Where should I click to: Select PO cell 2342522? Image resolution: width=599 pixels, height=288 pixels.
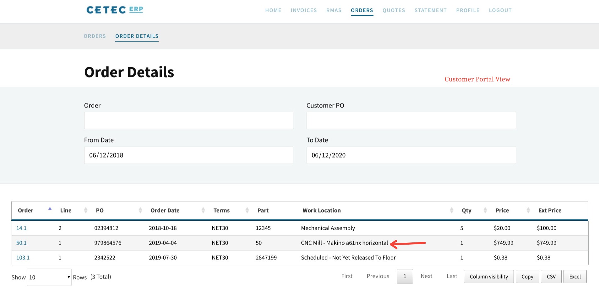(105, 258)
